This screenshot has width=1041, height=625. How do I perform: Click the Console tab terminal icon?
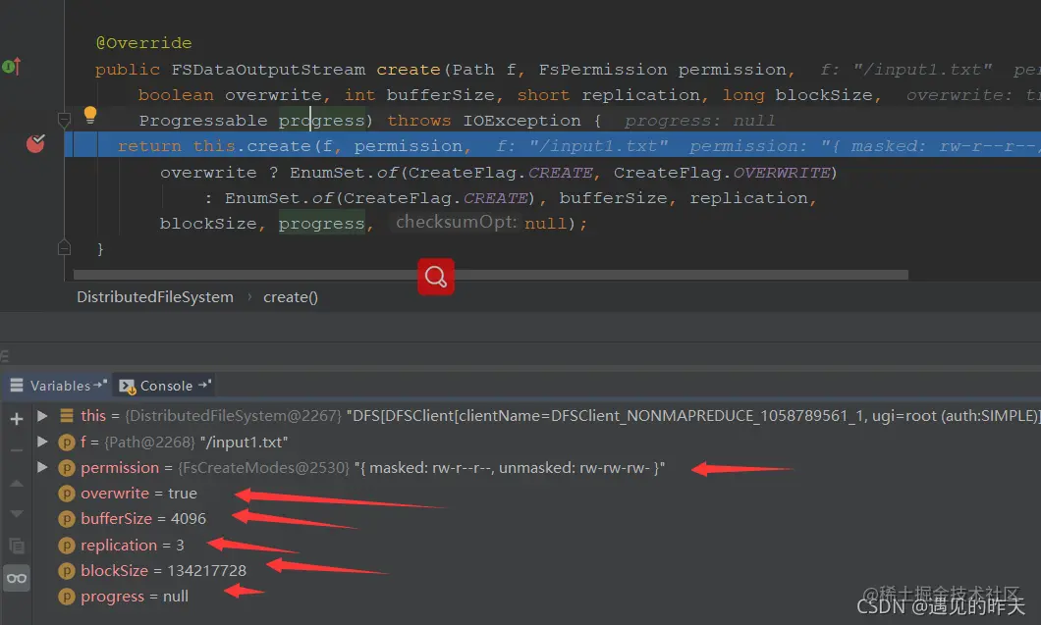pos(127,387)
